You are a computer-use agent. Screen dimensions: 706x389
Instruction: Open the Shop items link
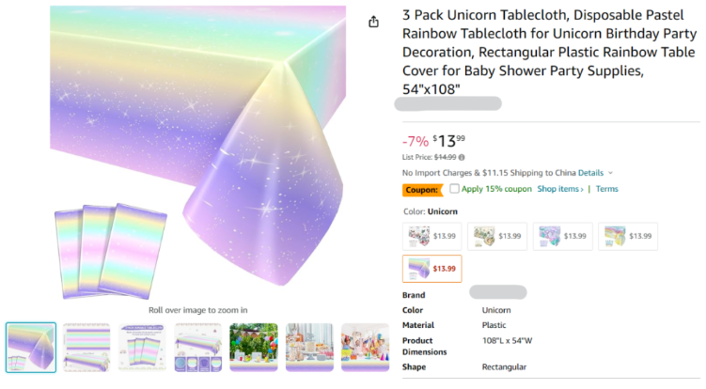coord(560,189)
